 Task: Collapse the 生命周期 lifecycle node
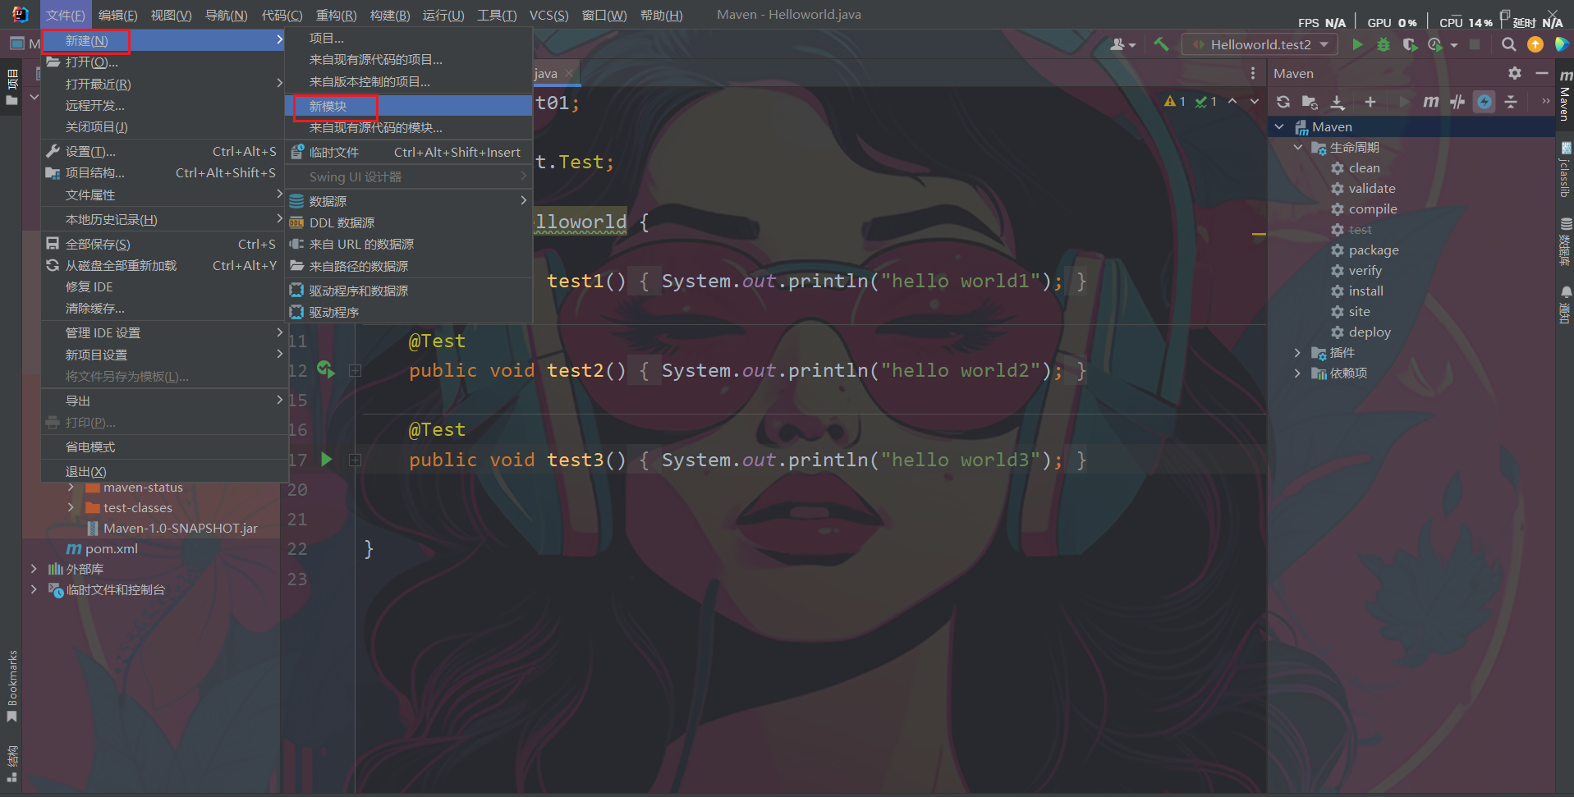point(1298,148)
